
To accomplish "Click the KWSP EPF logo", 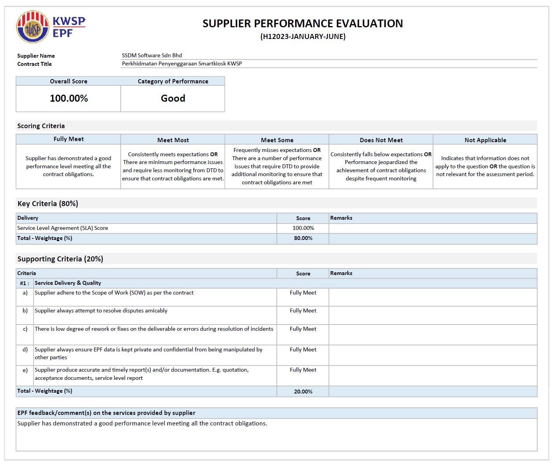I will click(x=51, y=27).
